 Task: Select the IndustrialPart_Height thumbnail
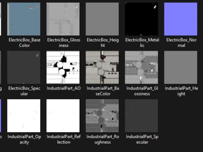click(181, 68)
